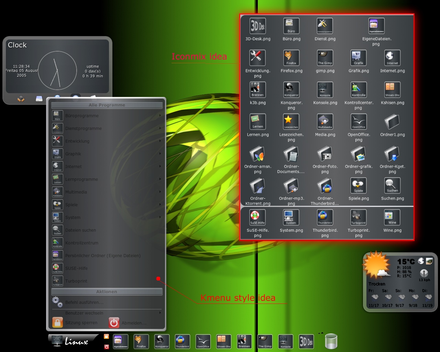
Task: Select the k3b.png file icon
Action: [x=258, y=90]
